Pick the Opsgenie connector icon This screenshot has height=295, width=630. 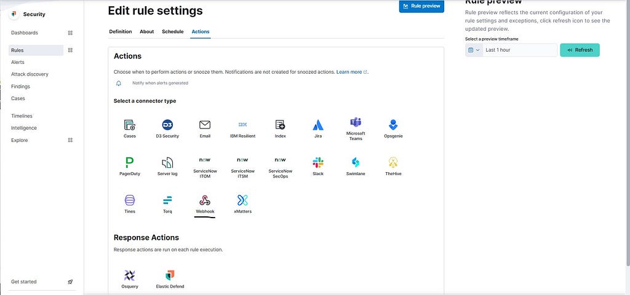pyautogui.click(x=393, y=125)
